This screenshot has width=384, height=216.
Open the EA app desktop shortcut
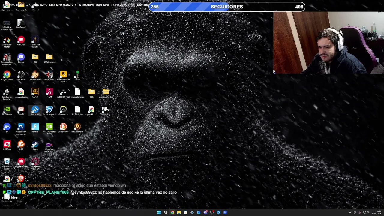(7, 128)
